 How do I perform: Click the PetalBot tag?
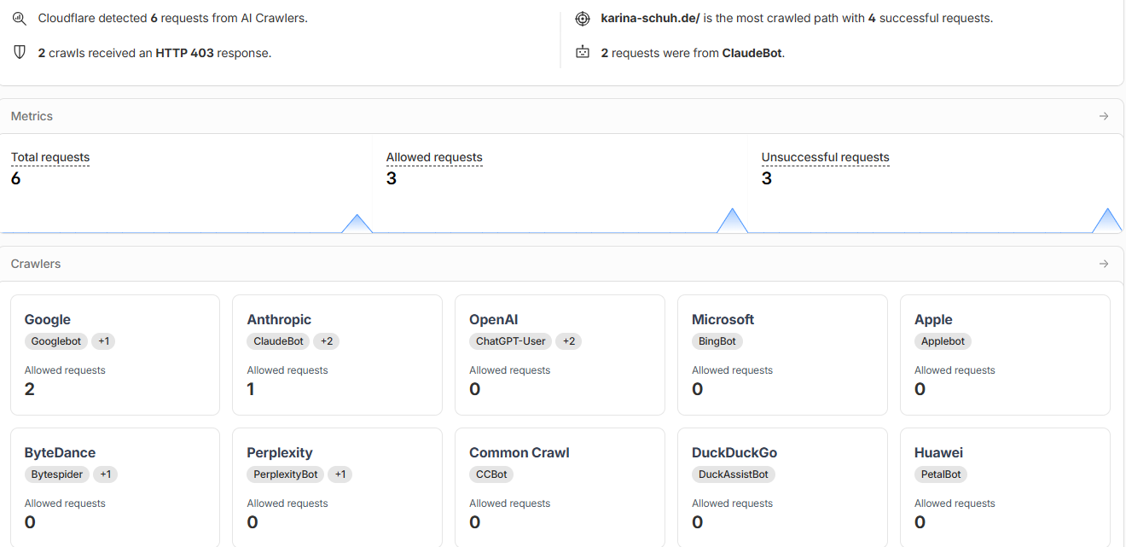tap(941, 474)
